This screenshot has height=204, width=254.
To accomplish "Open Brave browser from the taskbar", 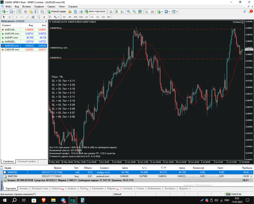I will (x=44, y=200).
